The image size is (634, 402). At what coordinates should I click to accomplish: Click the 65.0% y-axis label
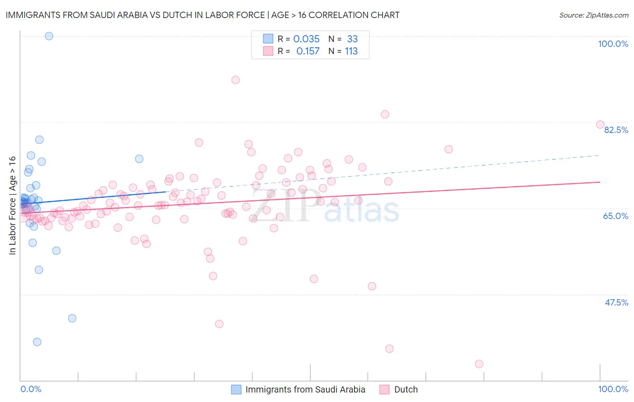[616, 216]
